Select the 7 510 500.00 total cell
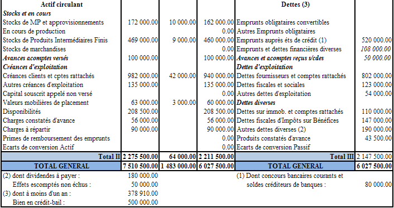394x208 pixels. (140, 166)
